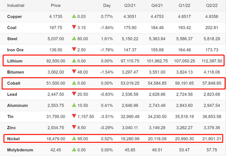Click the green up arrow for Molybdenum
Viewport: 226px width, 156px height.
[x=74, y=149]
